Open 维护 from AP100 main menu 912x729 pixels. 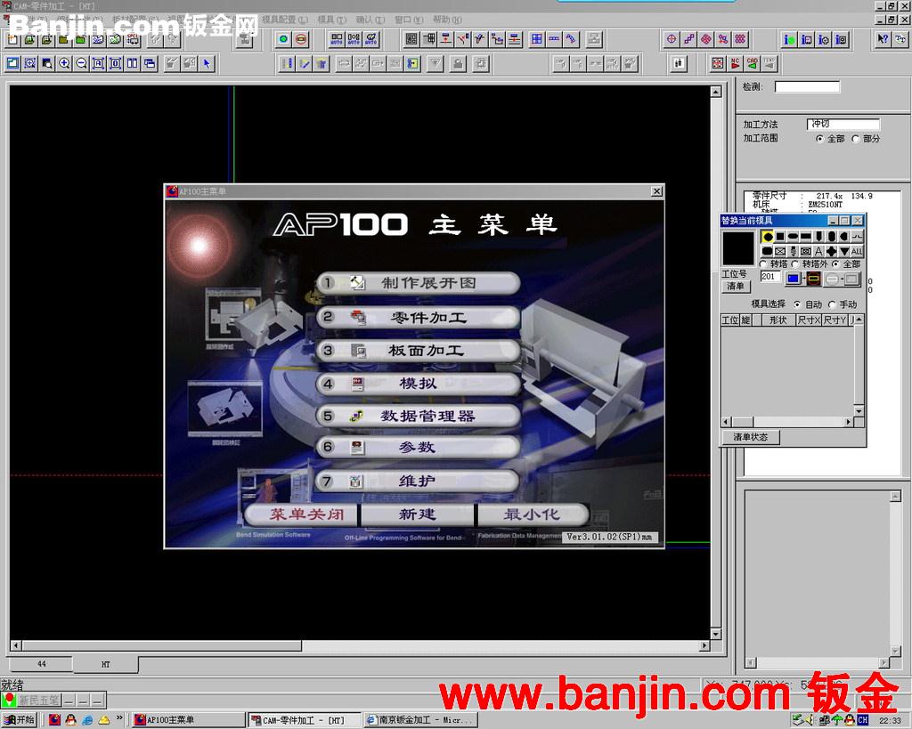pos(418,481)
